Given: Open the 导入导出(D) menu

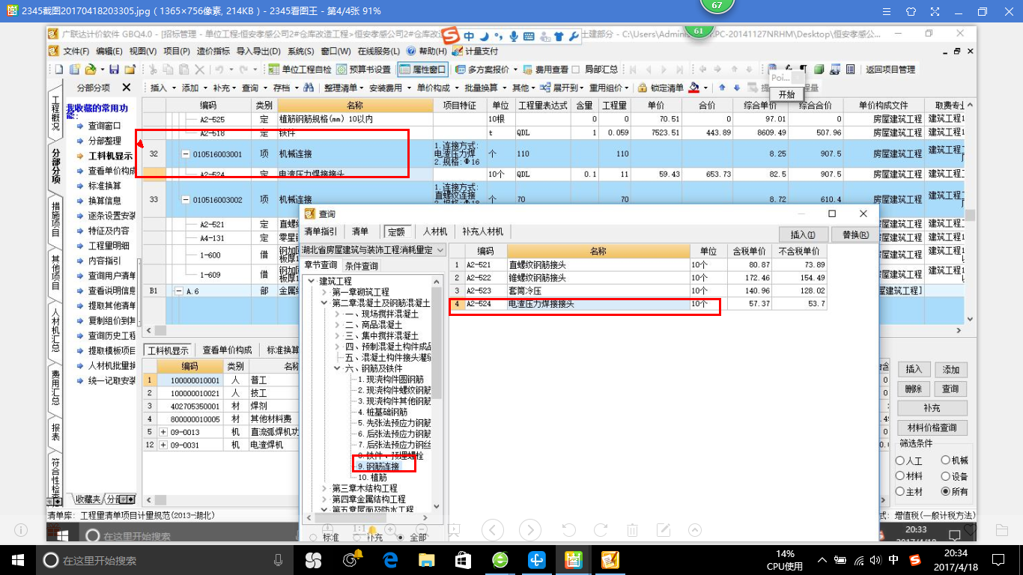Looking at the screenshot, I should tap(258, 51).
